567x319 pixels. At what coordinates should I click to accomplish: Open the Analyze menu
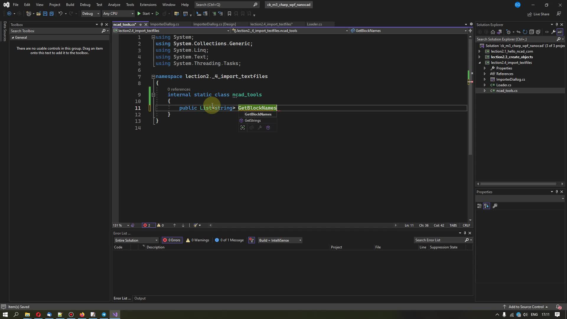click(114, 5)
